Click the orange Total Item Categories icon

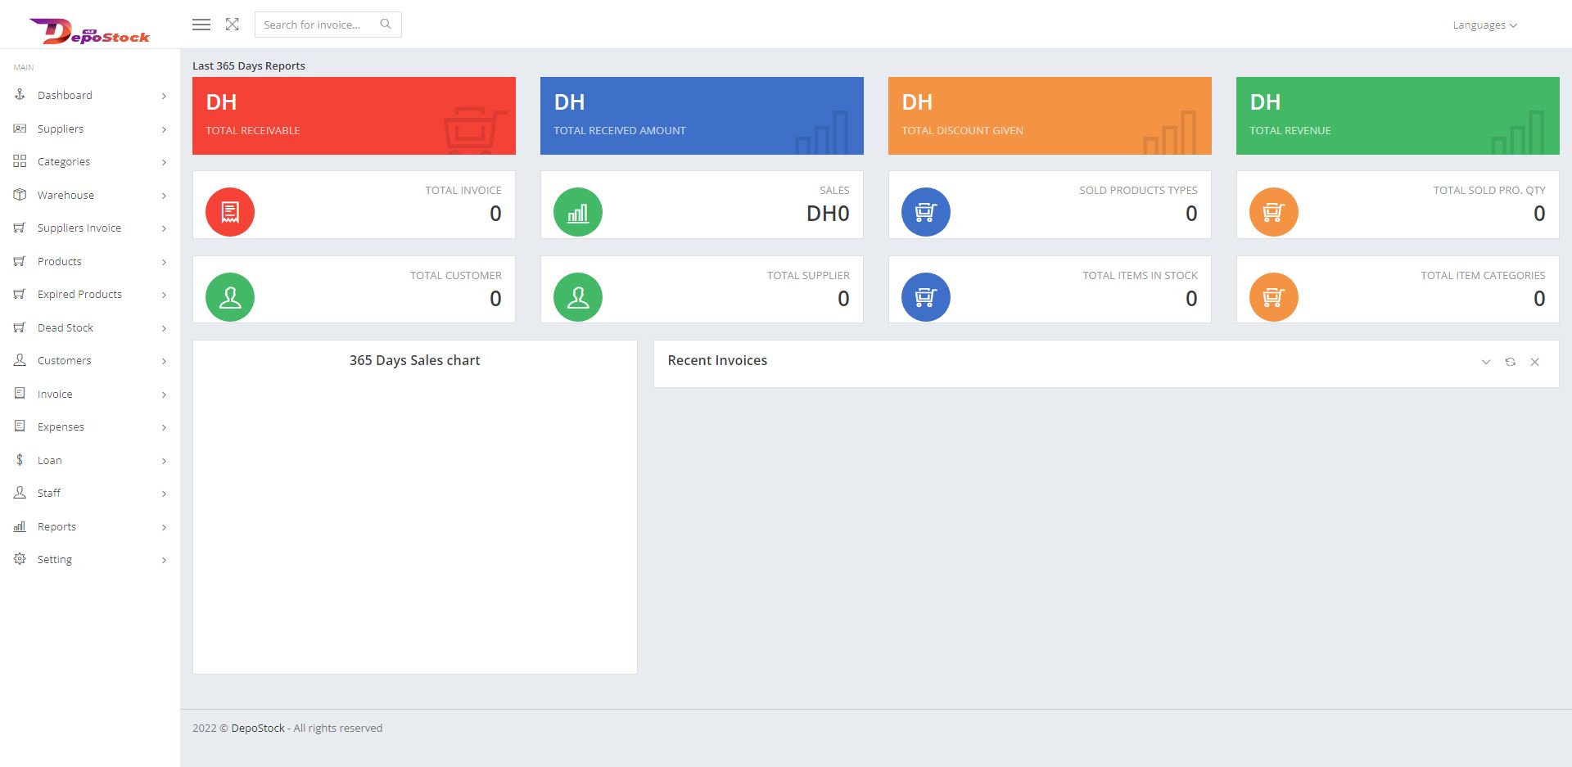(1274, 297)
